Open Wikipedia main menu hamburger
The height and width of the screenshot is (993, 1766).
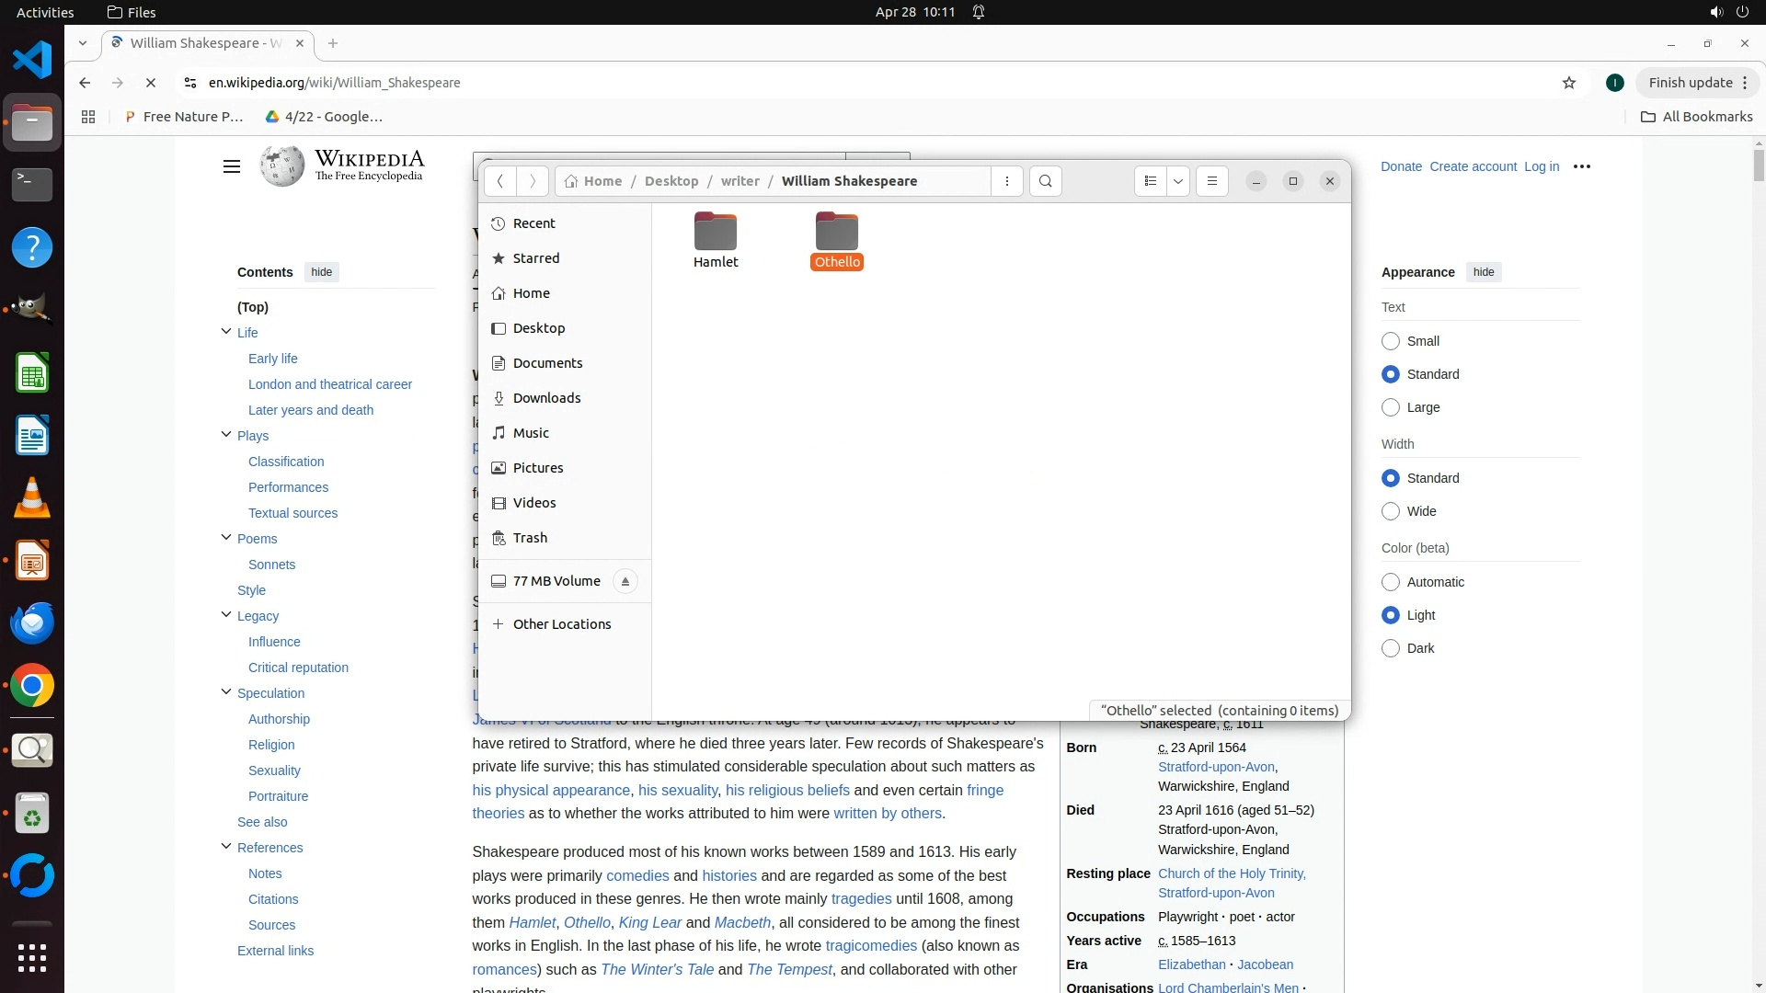[232, 166]
